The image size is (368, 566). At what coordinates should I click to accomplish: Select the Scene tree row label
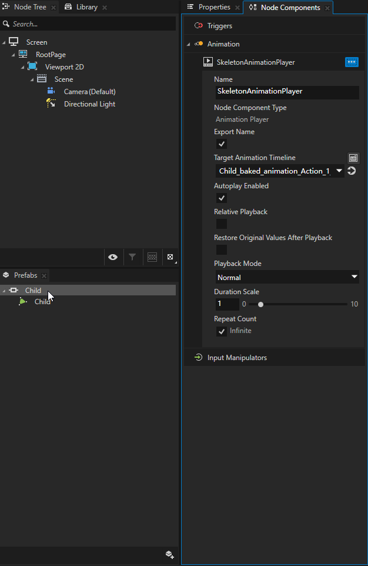coord(64,79)
